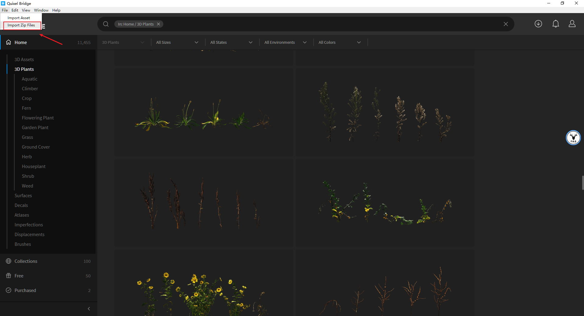The width and height of the screenshot is (584, 316).
Task: Open Collections in the sidebar
Action: coord(49,261)
